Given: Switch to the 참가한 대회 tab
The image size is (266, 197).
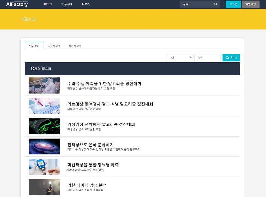Looking at the screenshot, I should tap(75, 46).
